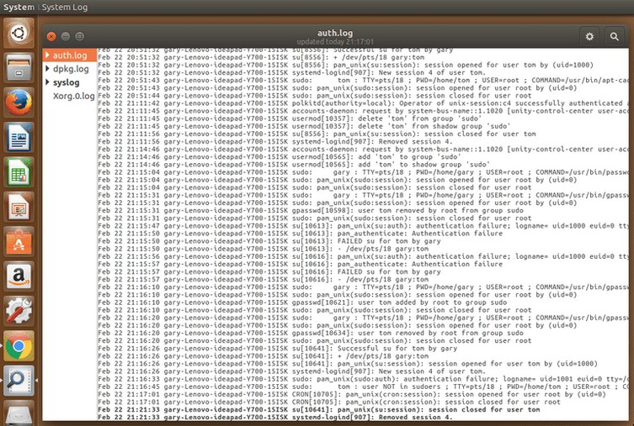The height and width of the screenshot is (426, 634).
Task: Select the System Log viewer dock icon
Action: click(x=19, y=381)
